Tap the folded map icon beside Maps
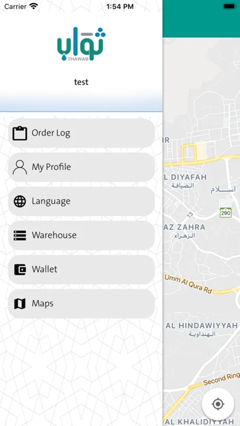Viewport: 240px width, 426px height. click(20, 303)
